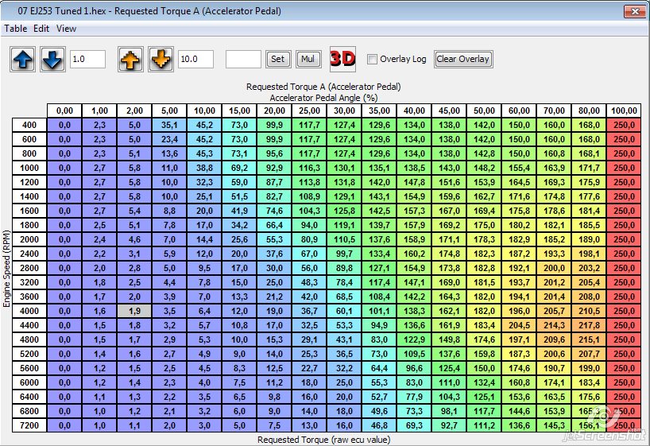The image size is (650, 446).
Task: Select cell 34,2 in the 1800 RPM row
Action: 239,225
